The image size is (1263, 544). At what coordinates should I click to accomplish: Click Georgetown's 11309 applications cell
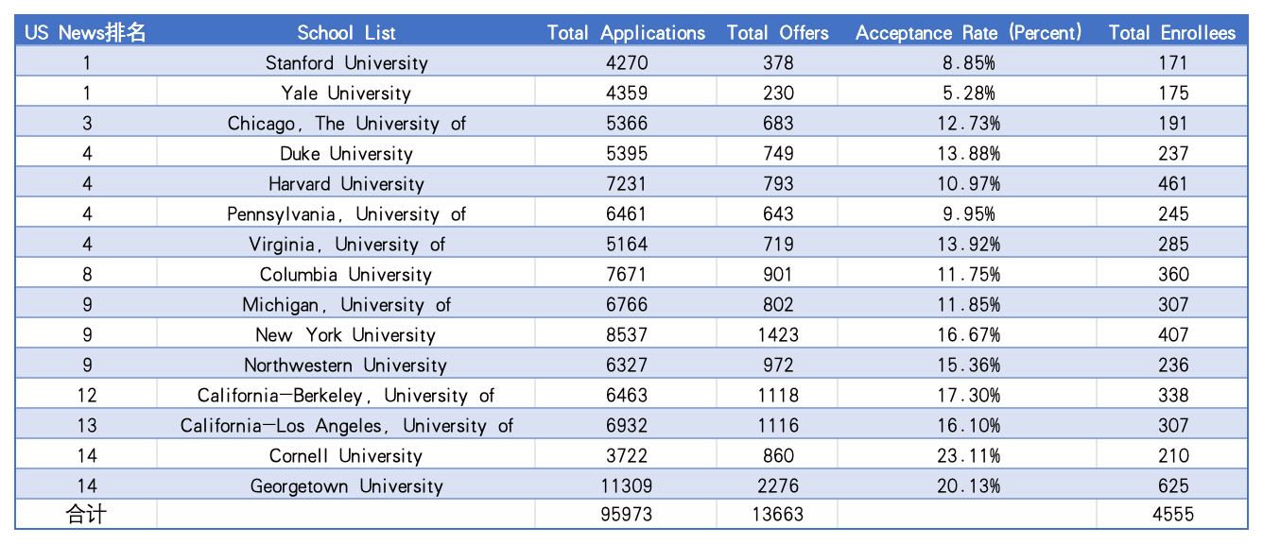[x=626, y=486]
